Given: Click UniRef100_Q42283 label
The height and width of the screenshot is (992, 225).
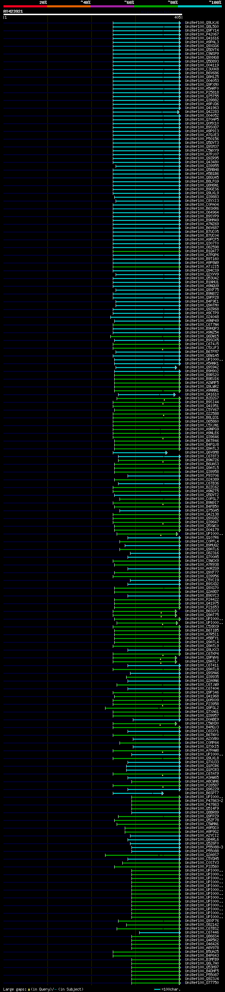Looking at the screenshot, I should pos(202,112).
